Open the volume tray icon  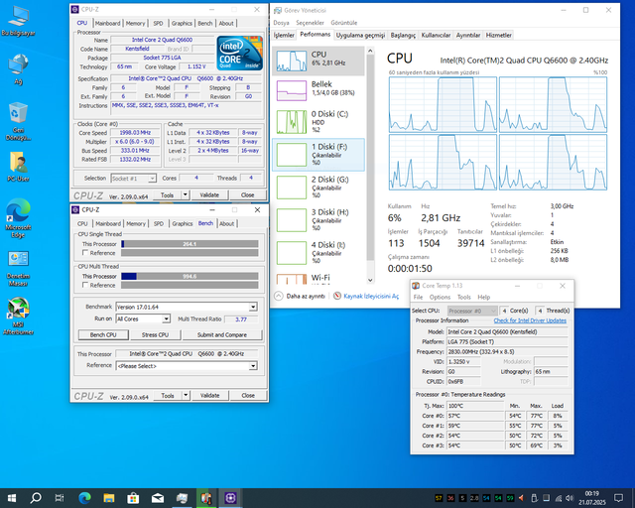pyautogui.click(x=570, y=498)
